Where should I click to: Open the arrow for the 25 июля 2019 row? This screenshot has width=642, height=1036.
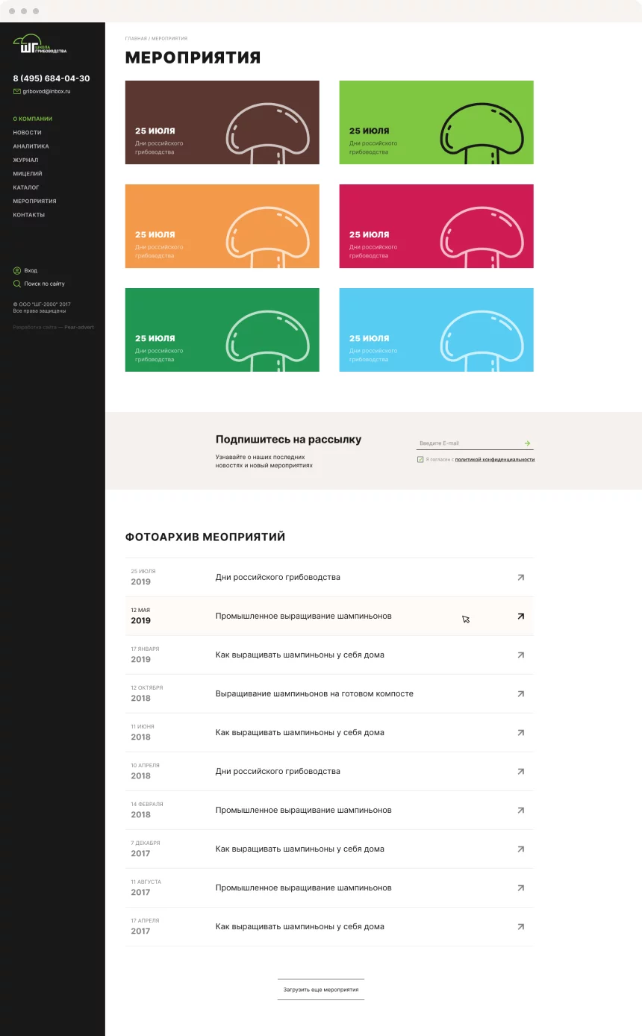pos(521,577)
